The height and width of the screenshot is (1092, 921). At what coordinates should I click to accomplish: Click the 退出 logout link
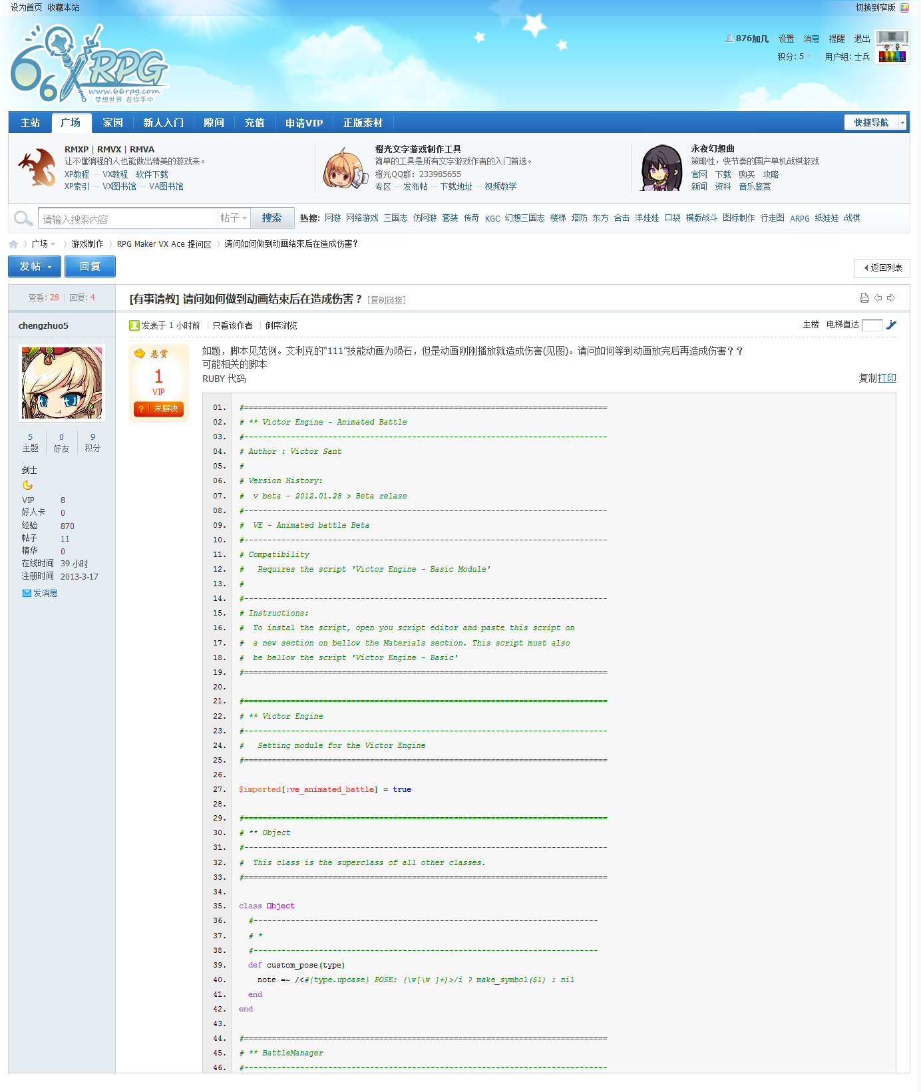pyautogui.click(x=862, y=39)
